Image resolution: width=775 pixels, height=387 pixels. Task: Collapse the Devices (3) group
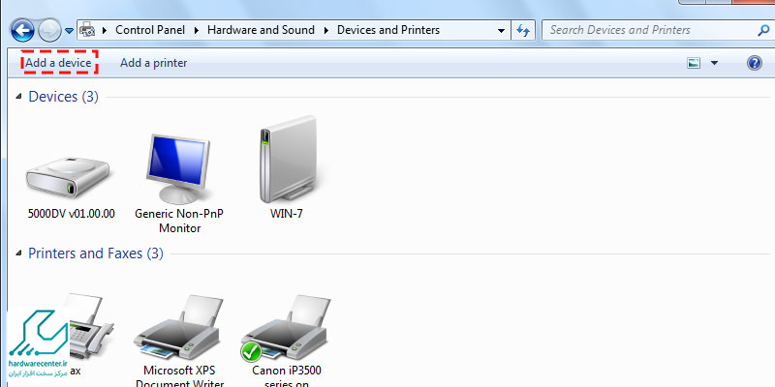pos(18,97)
